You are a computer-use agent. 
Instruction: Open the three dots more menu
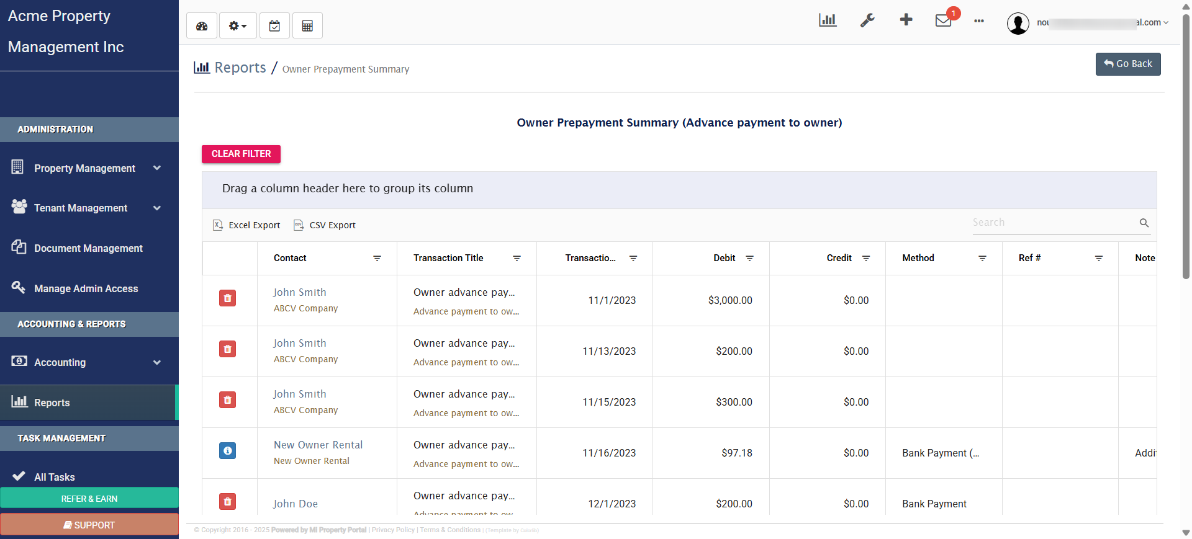click(x=979, y=20)
